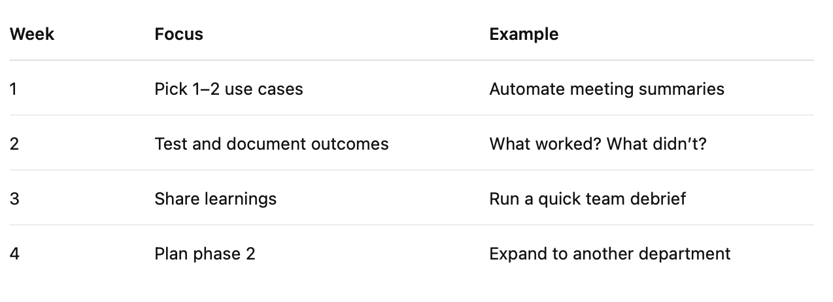This screenshot has height=302, width=833.
Task: Select the "Pick 1–2 use cases" cell
Action: pyautogui.click(x=229, y=89)
